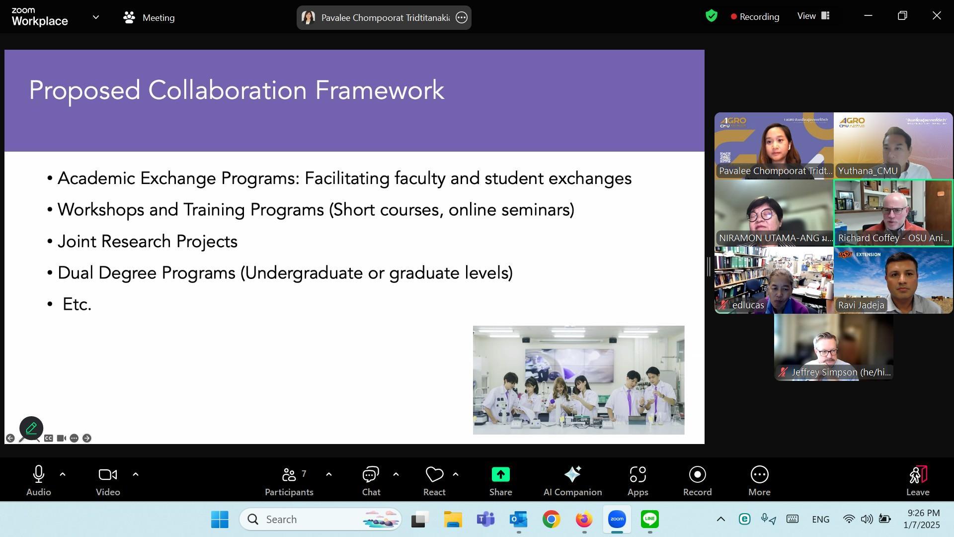The width and height of the screenshot is (954, 537).
Task: Expand video options arrow next to Video
Action: 136,474
